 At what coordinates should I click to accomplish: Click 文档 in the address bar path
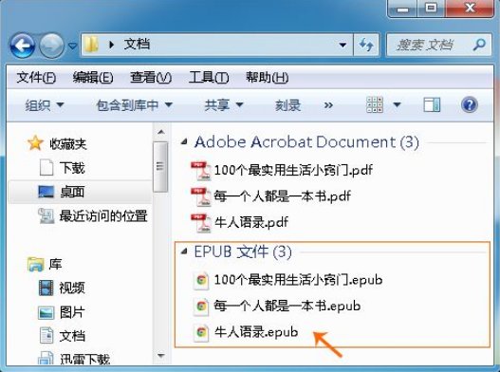(x=137, y=44)
